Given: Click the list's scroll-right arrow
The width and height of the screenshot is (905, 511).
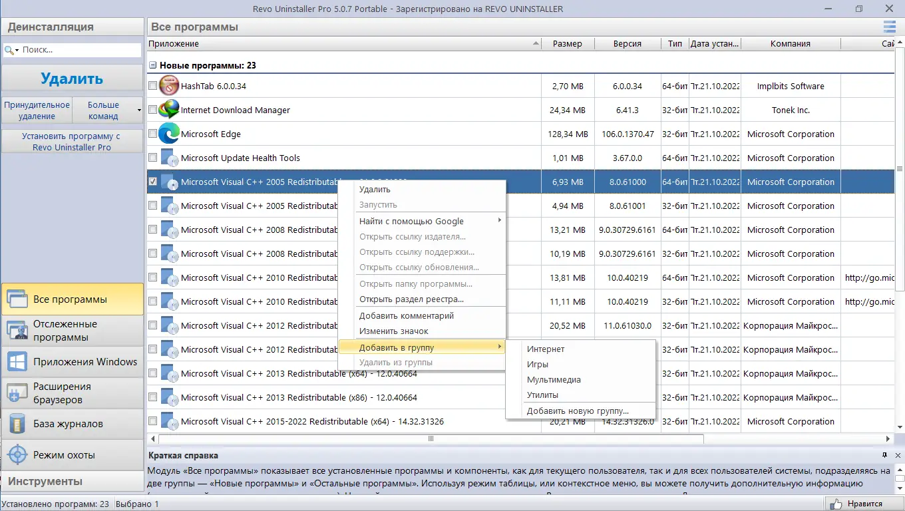Looking at the screenshot, I should (x=888, y=438).
